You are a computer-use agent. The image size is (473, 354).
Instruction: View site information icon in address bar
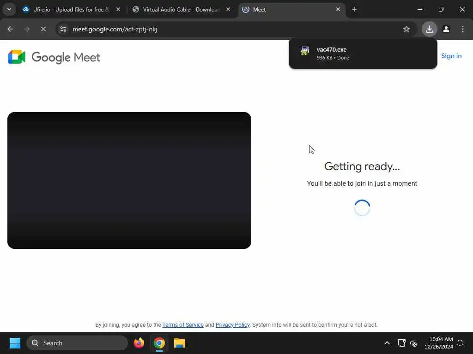[x=63, y=29]
